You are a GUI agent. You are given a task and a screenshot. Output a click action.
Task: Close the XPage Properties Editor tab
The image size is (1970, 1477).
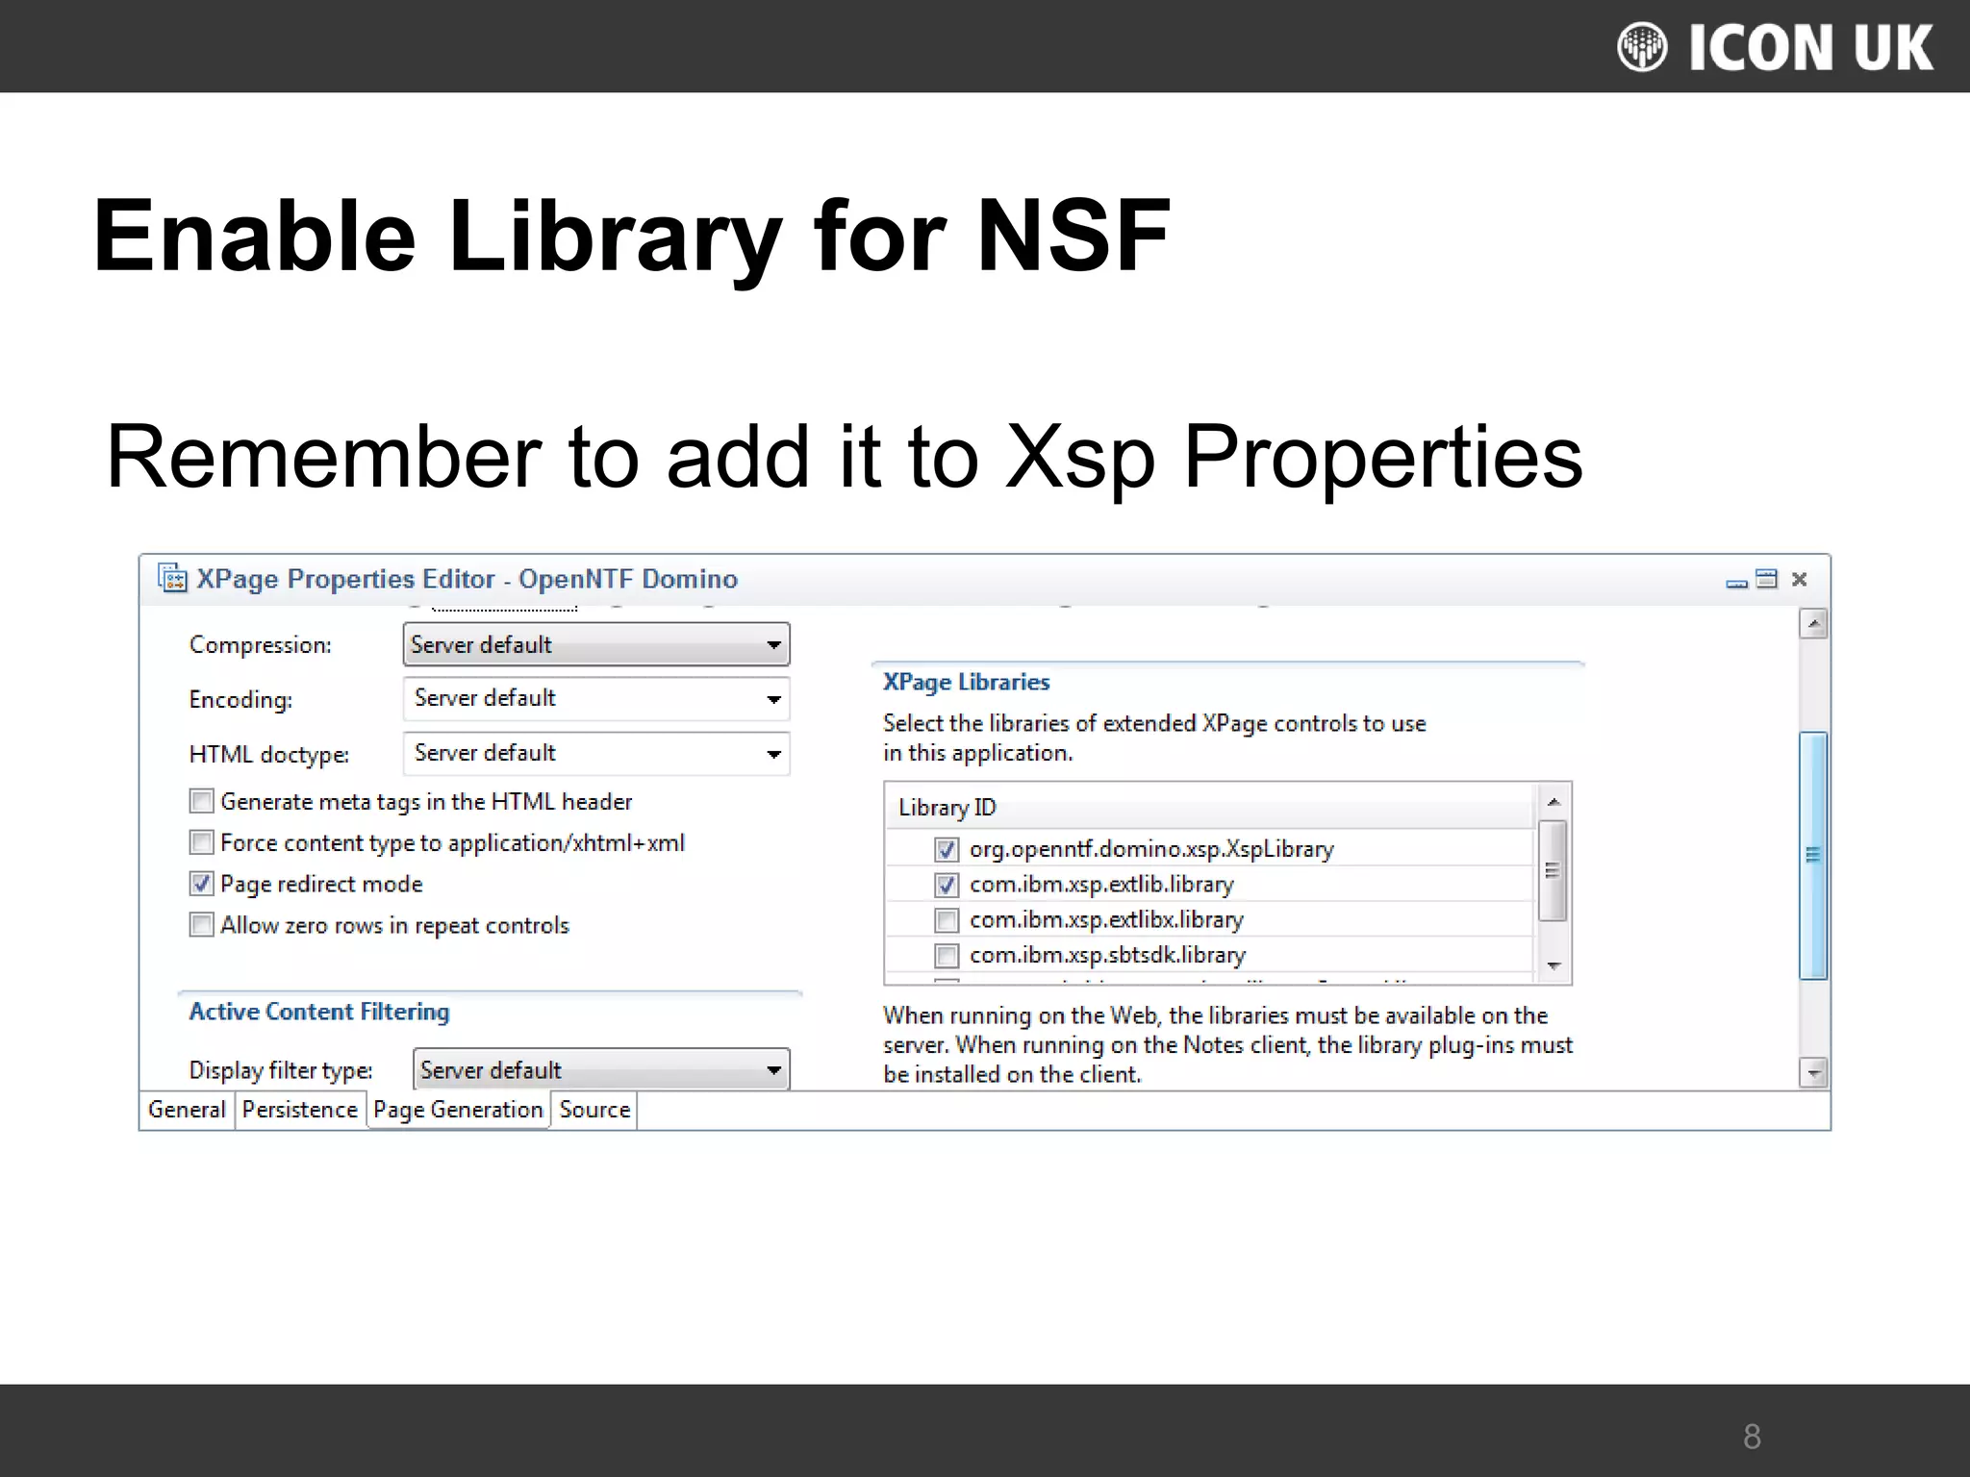tap(1800, 579)
